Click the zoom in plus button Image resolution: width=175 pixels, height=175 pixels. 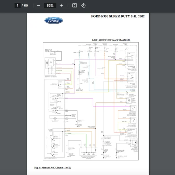pos(61,6)
